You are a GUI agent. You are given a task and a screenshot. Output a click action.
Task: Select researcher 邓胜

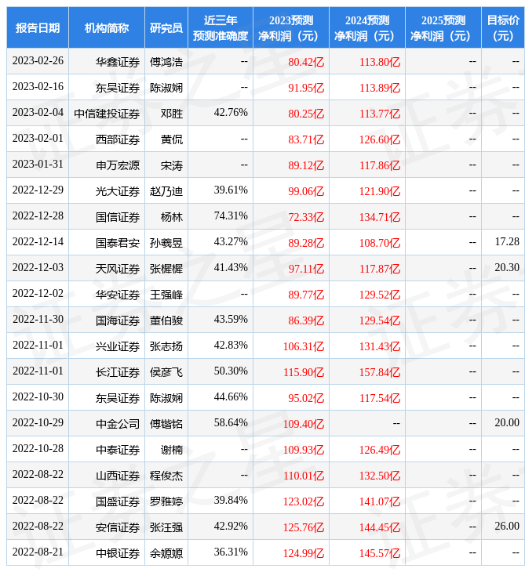pos(172,114)
